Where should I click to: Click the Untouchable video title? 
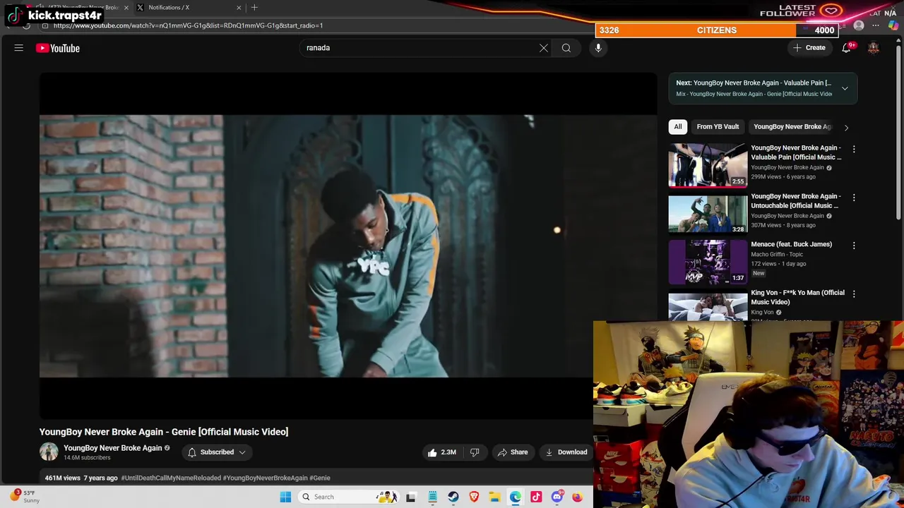pos(796,201)
